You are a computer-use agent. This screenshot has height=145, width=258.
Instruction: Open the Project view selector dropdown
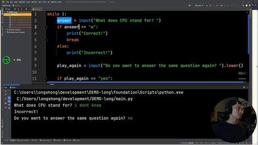8,9
